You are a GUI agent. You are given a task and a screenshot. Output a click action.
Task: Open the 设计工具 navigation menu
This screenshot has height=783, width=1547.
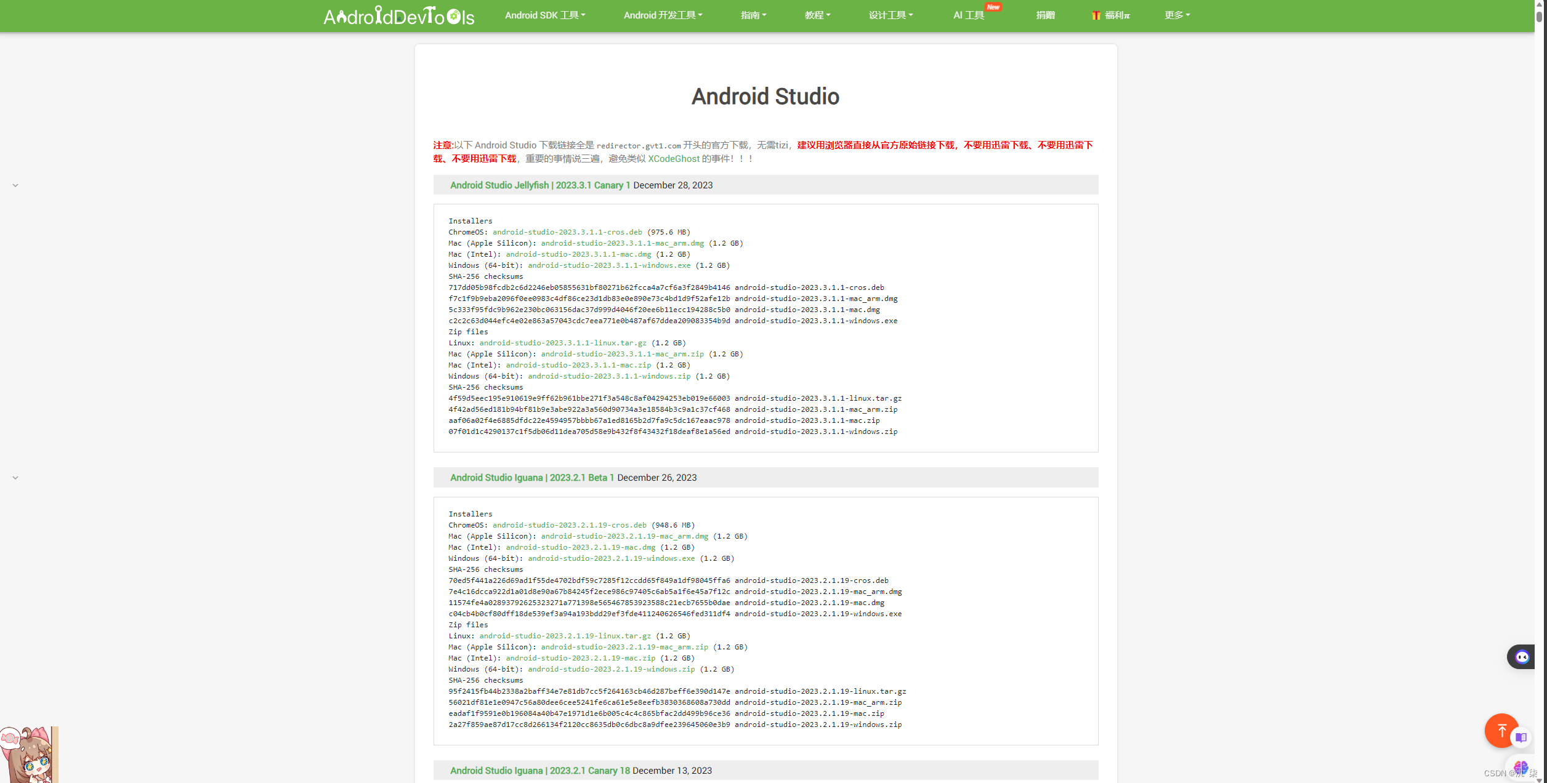(x=891, y=15)
